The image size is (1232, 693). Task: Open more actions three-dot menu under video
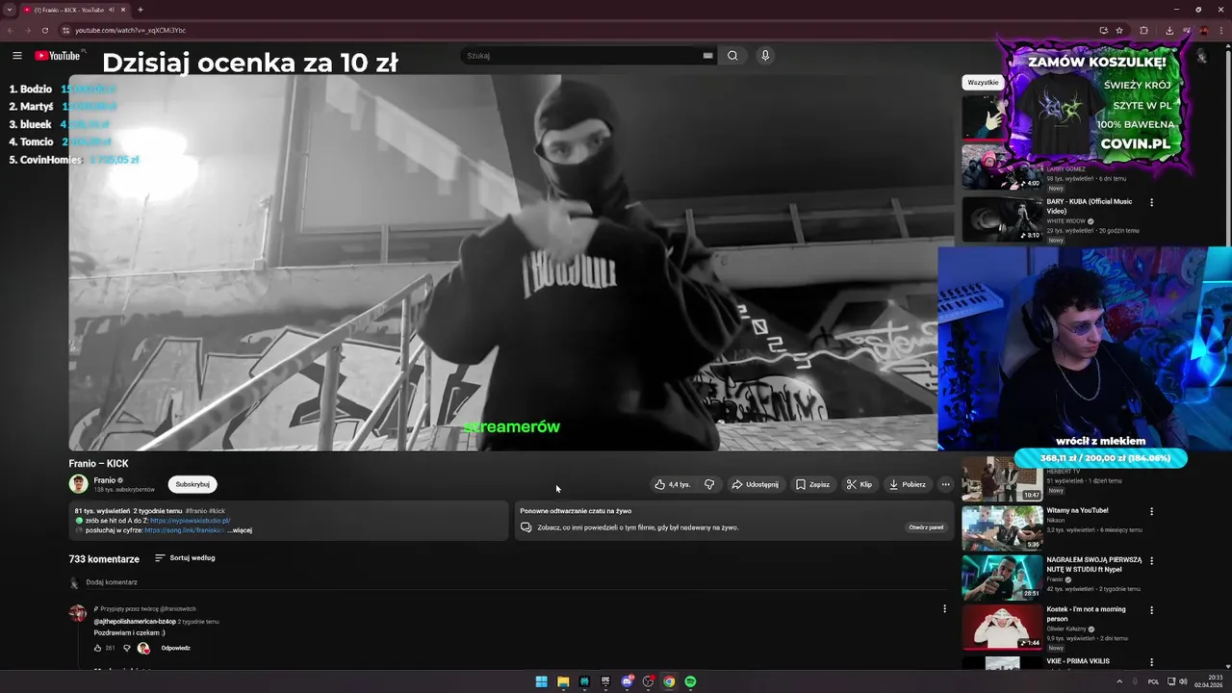pos(945,484)
